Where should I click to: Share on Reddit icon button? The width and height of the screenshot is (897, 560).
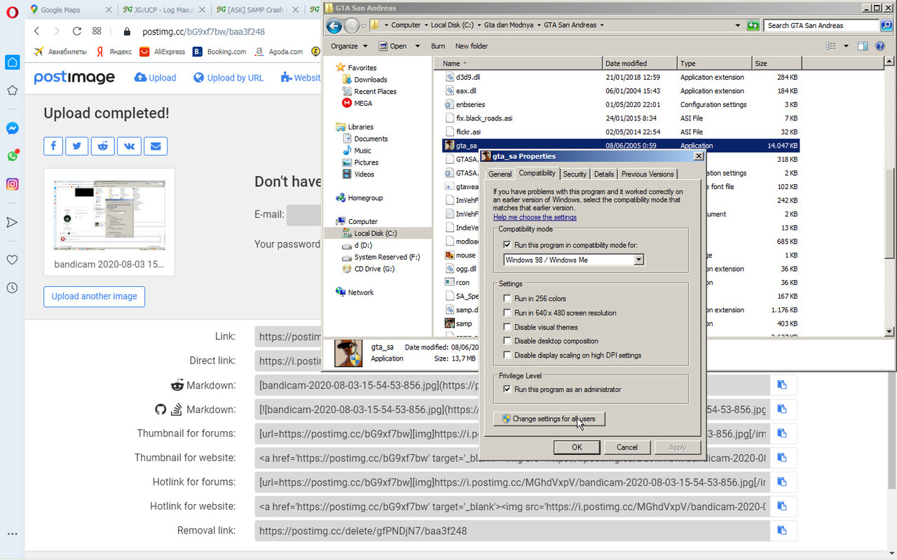click(x=103, y=146)
